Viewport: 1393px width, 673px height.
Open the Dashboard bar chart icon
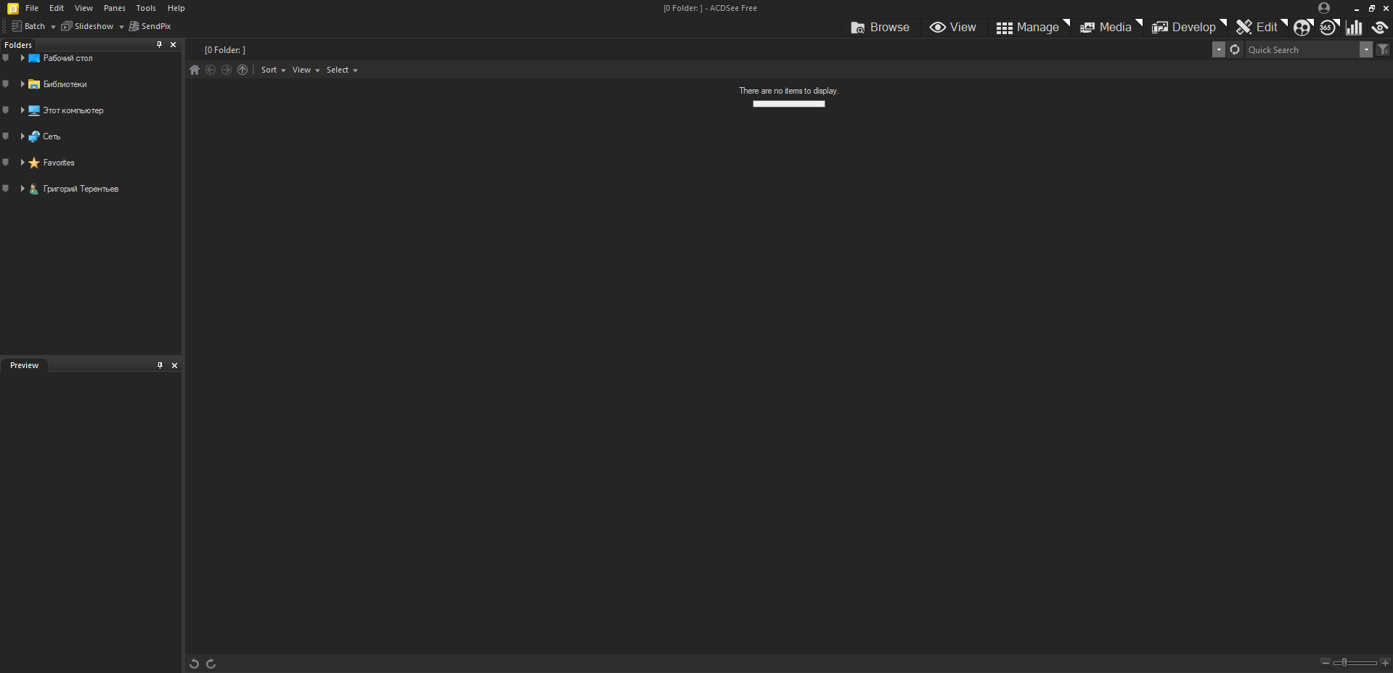(1354, 28)
